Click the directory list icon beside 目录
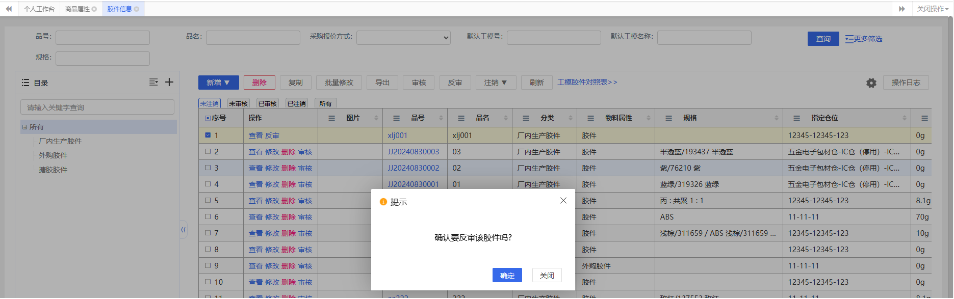The image size is (954, 299). [x=25, y=83]
